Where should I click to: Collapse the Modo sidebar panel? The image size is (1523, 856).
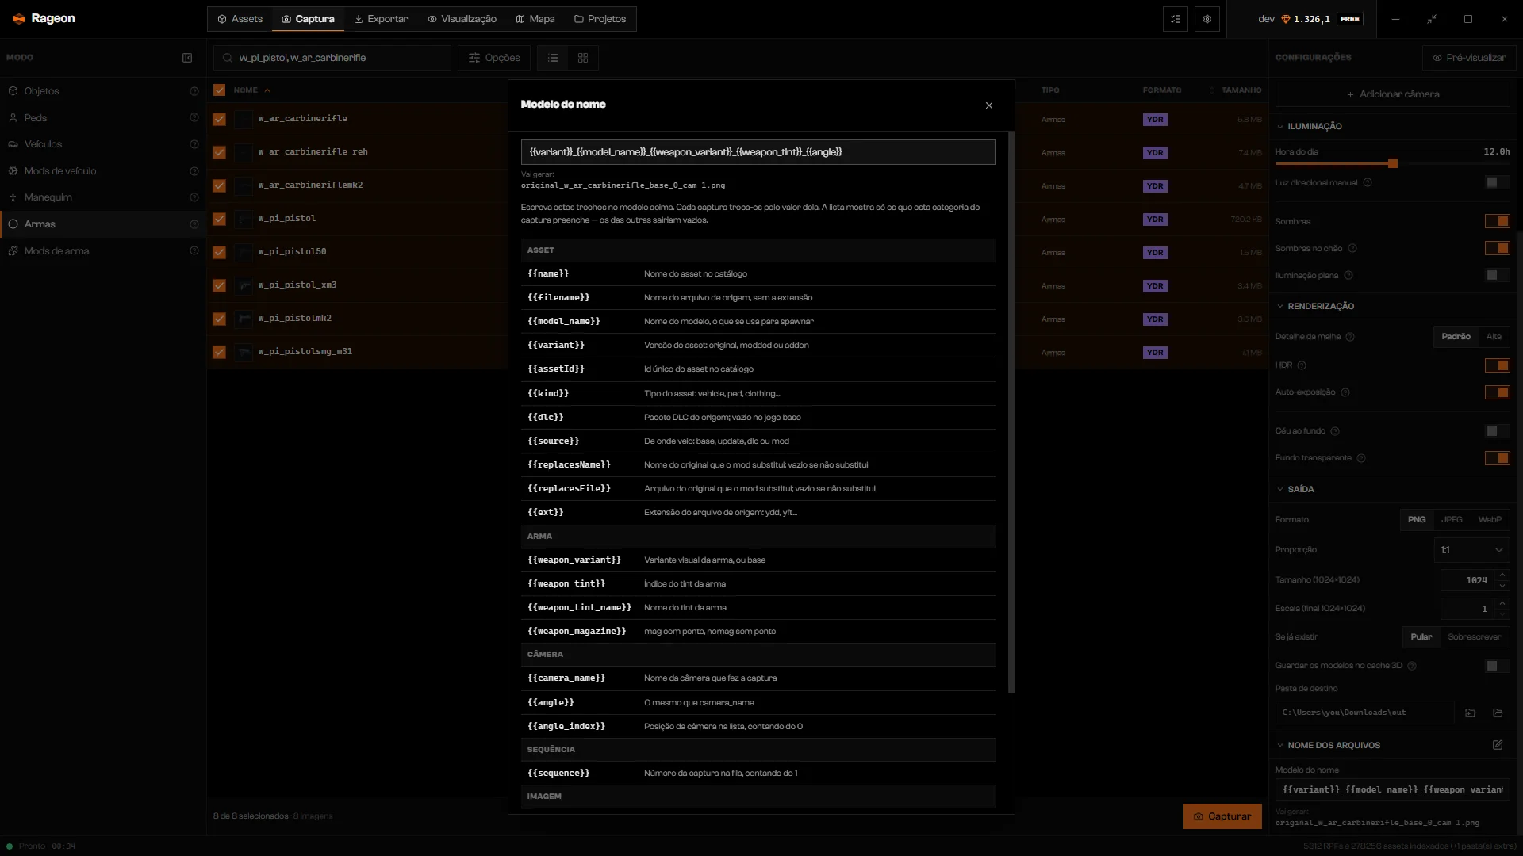point(187,58)
